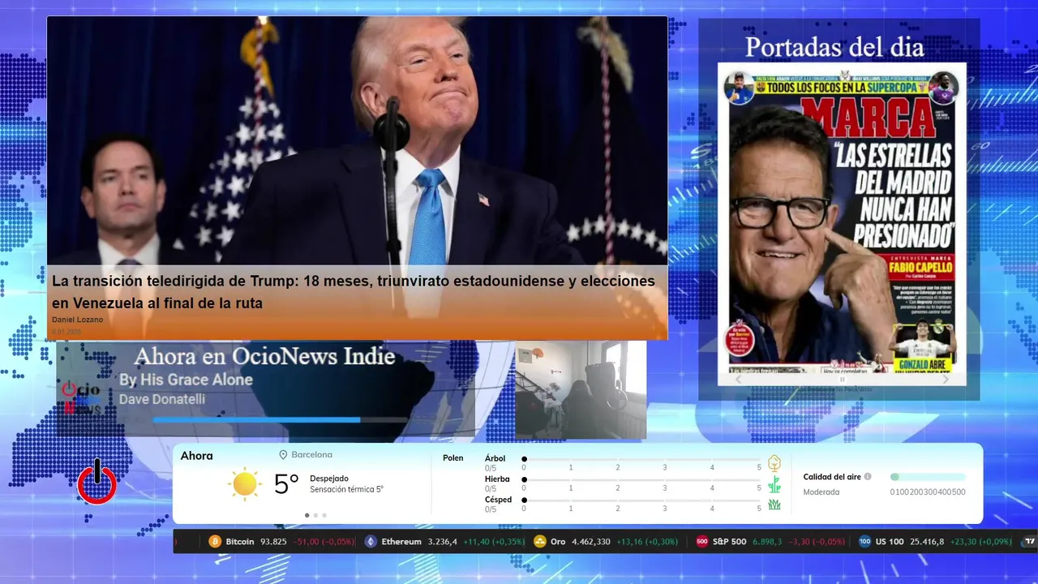Click Ethereum change +11,40 (+0,35%)
This screenshot has height=584, width=1038.
(494, 542)
